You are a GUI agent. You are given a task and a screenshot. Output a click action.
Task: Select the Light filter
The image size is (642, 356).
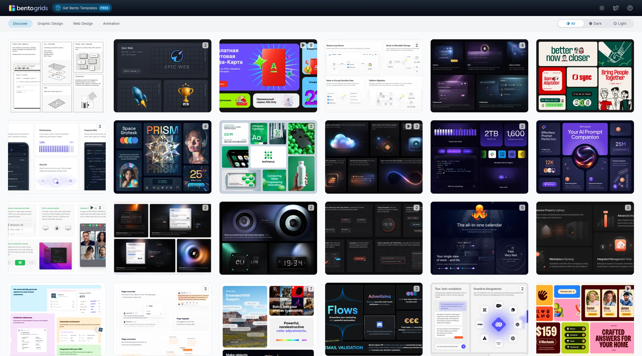[x=620, y=23]
